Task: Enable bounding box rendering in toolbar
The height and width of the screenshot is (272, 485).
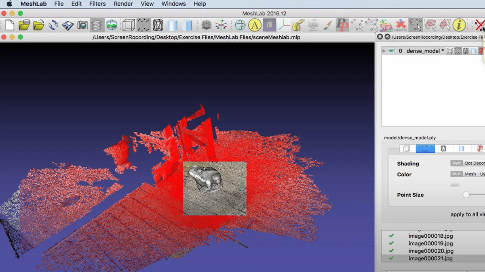Action: point(129,25)
